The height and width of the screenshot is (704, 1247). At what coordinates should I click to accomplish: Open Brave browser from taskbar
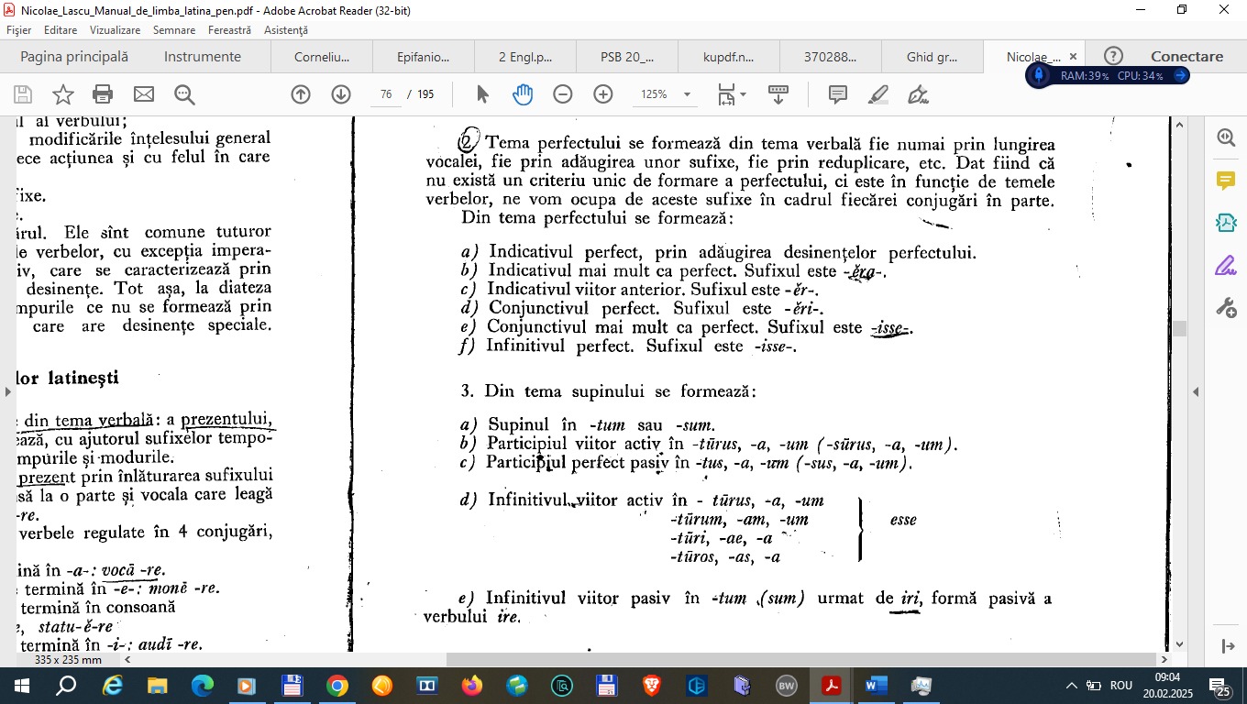651,686
